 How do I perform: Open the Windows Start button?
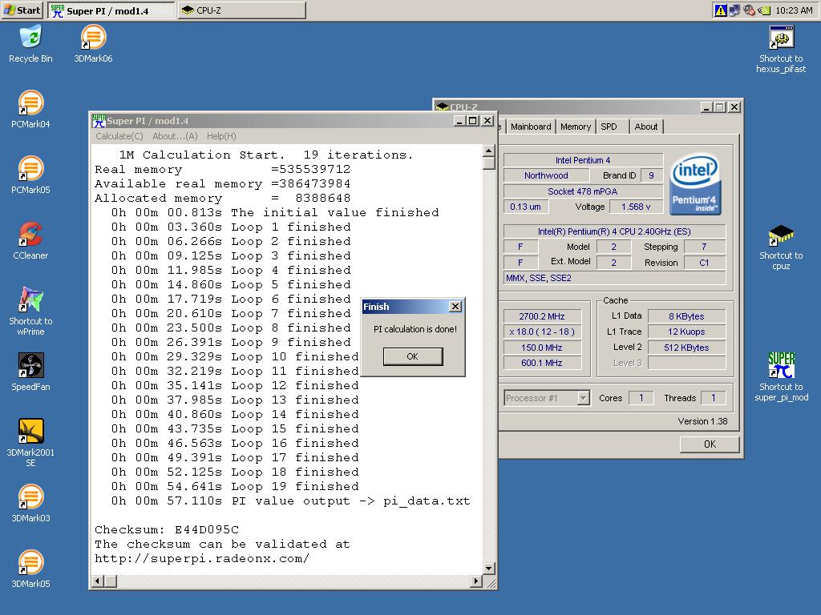pyautogui.click(x=22, y=10)
